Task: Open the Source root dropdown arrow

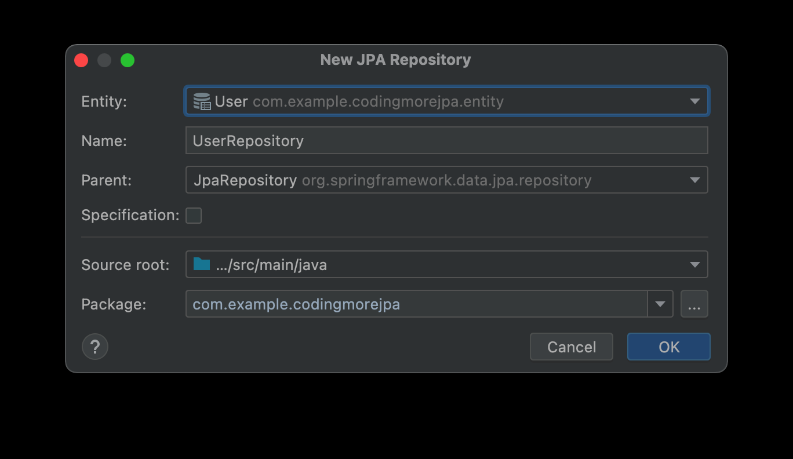Action: tap(694, 265)
